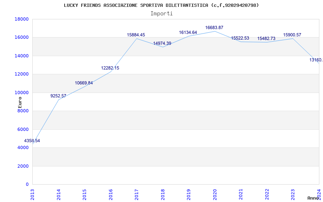Image resolution: width=323 pixels, height=202 pixels.
Task: Click the Euro y-axis title
Action: pos(20,101)
